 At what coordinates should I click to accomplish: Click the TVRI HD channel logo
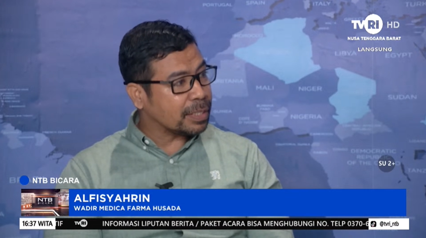click(374, 24)
